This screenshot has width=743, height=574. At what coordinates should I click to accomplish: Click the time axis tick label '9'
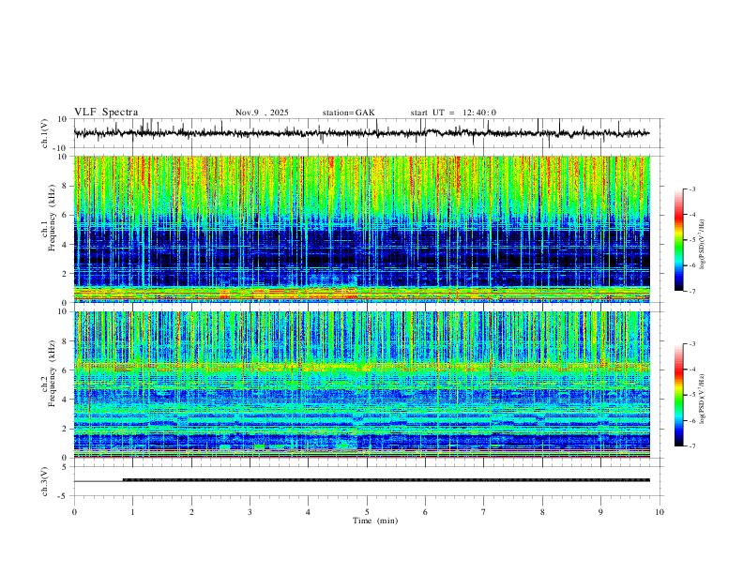(x=600, y=512)
